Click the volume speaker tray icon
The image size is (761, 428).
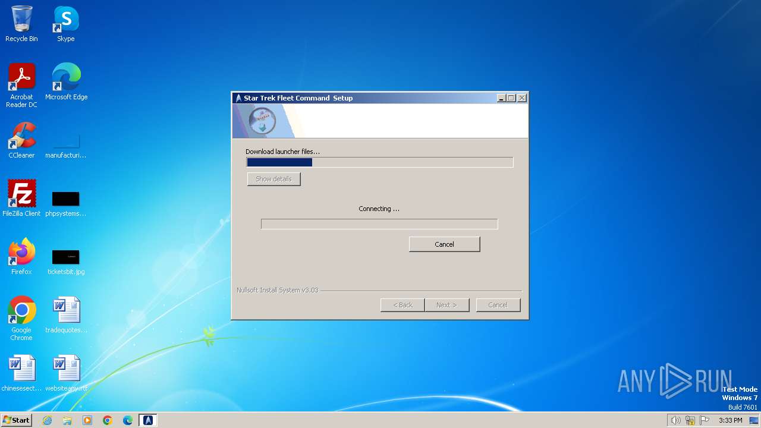point(675,420)
